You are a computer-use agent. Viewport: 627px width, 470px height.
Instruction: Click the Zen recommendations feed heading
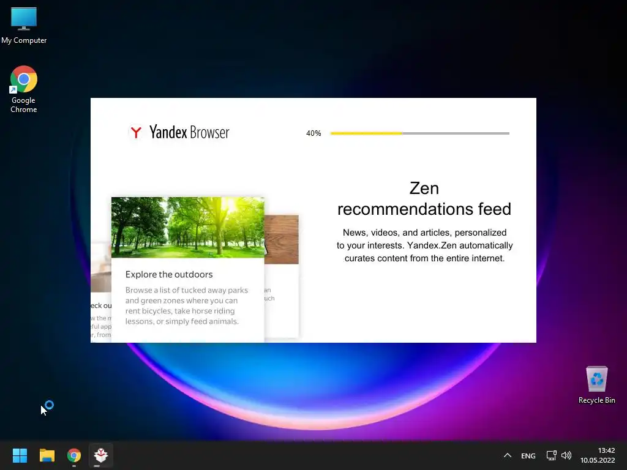click(424, 199)
